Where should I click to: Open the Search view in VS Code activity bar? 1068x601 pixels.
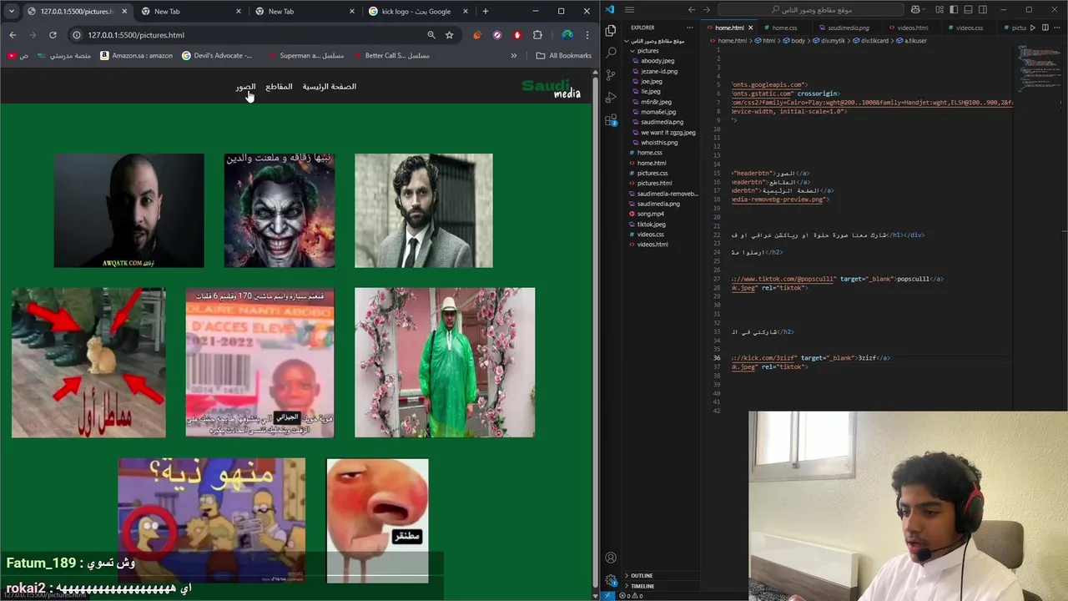tap(611, 52)
